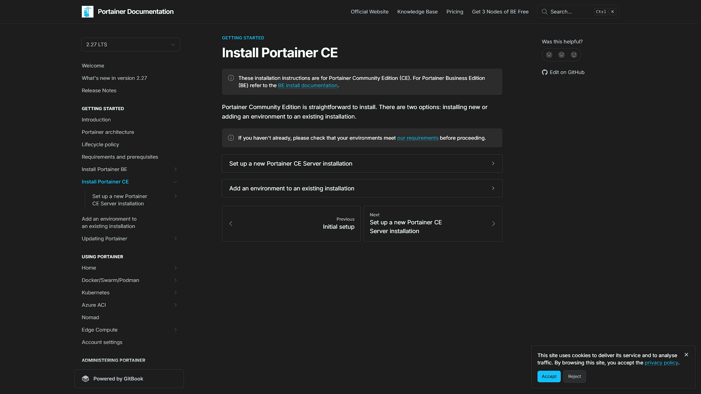Rate the page with the happy face

574,55
